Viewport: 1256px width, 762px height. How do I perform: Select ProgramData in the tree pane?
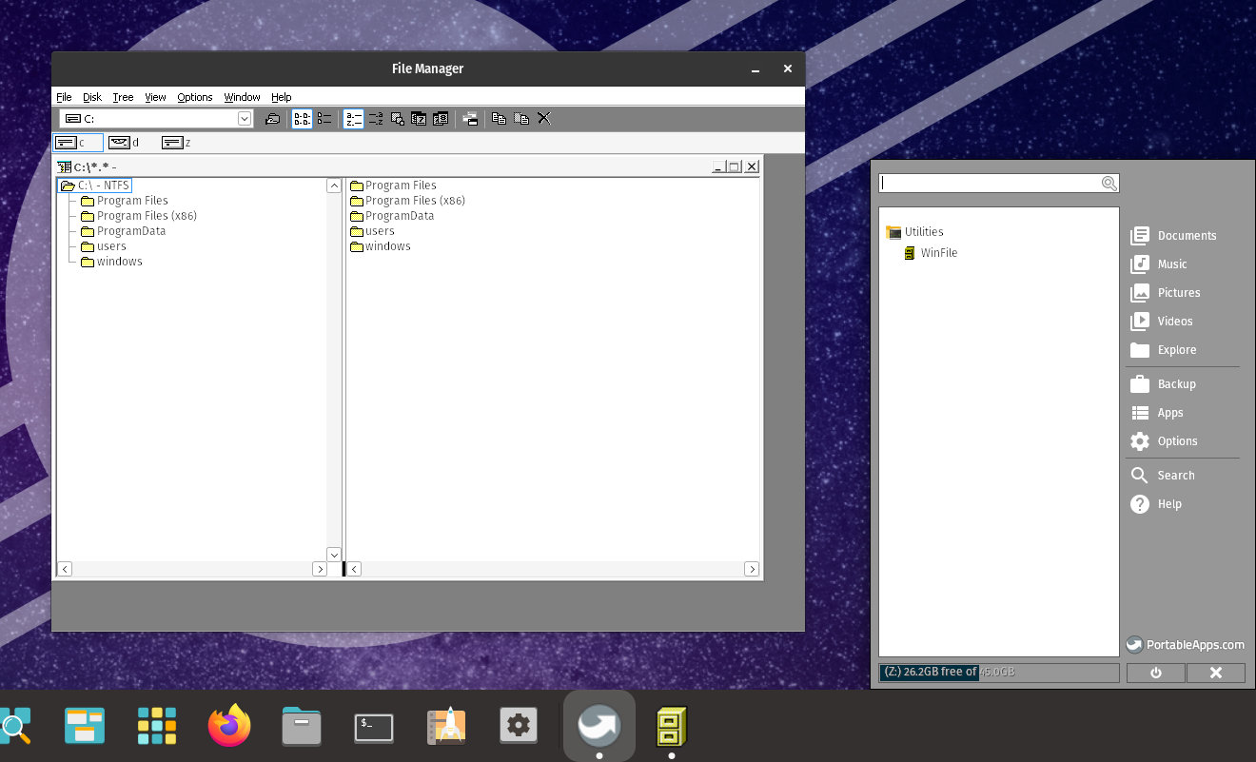tap(124, 231)
